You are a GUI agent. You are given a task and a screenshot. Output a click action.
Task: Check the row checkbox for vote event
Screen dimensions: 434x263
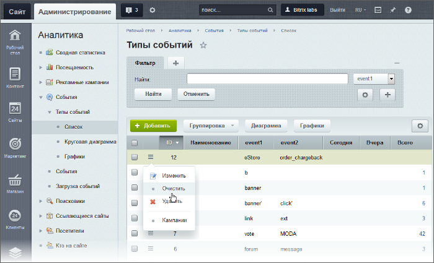[x=135, y=233]
